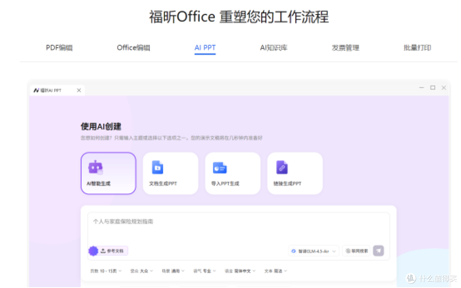Viewport: 461px width, 288px height.
Task: Click the send arrow button
Action: coord(378,251)
